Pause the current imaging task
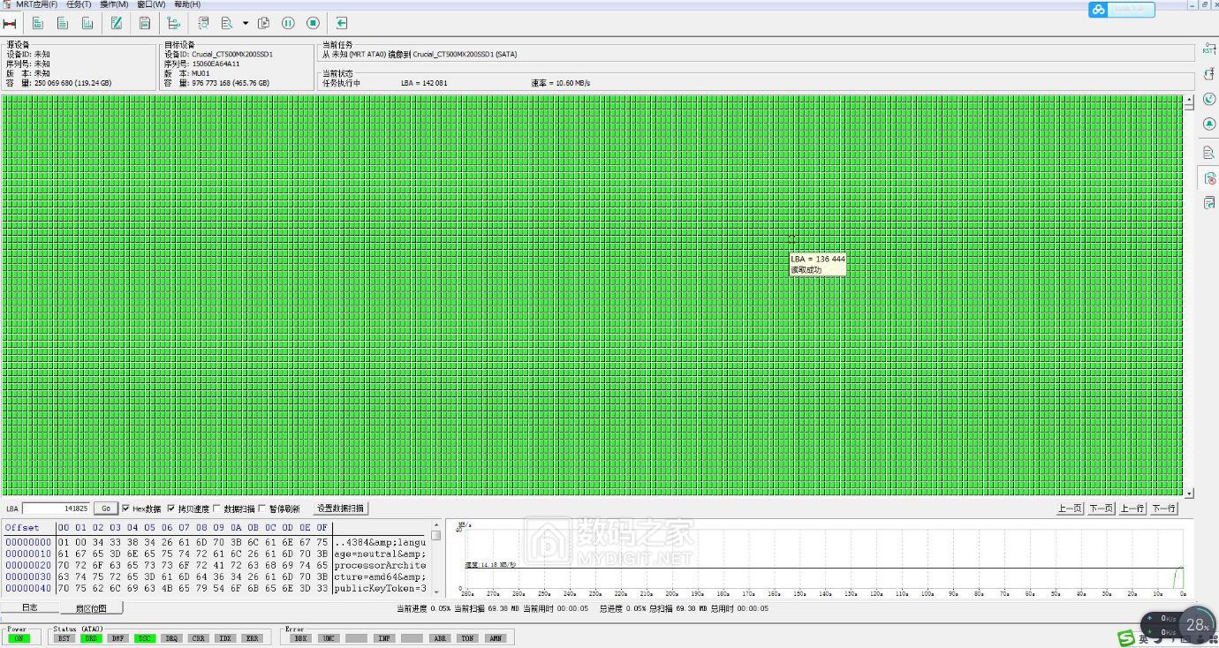Screen dimensions: 1219x648 coord(288,23)
